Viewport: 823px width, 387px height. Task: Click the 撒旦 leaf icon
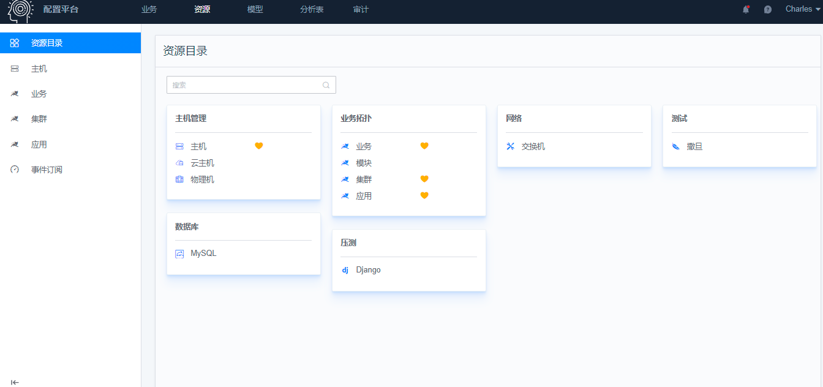click(676, 146)
